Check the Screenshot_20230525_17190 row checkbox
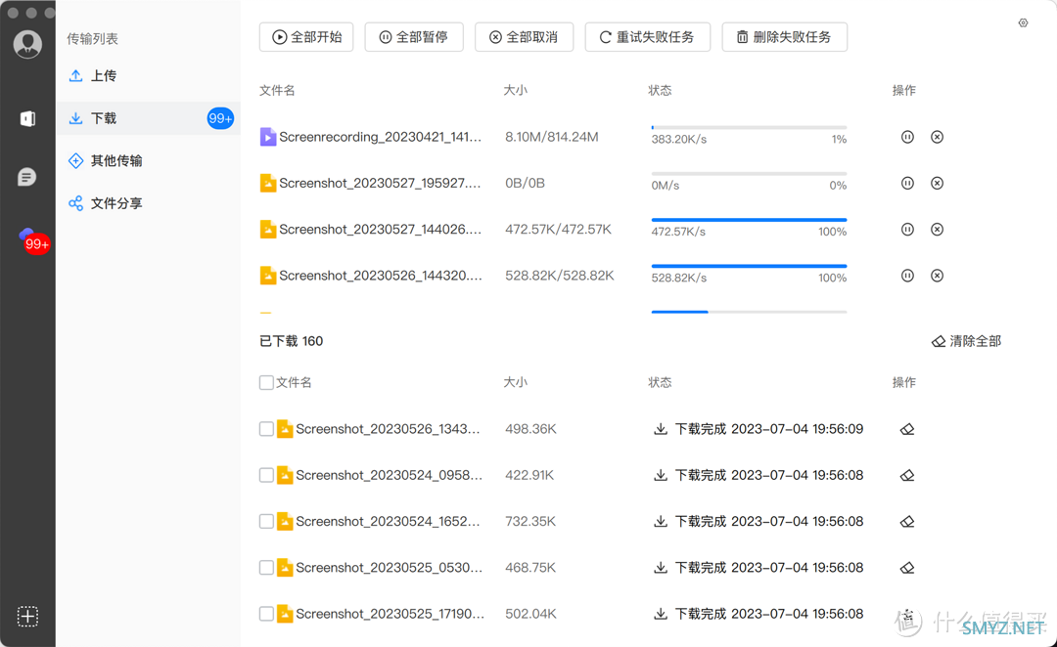Screen dimensions: 1057x647 pos(266,614)
